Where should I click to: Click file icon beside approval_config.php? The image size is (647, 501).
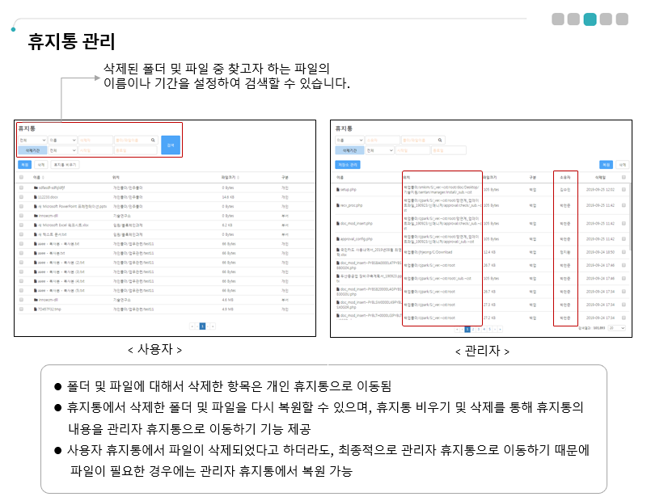[x=338, y=239]
